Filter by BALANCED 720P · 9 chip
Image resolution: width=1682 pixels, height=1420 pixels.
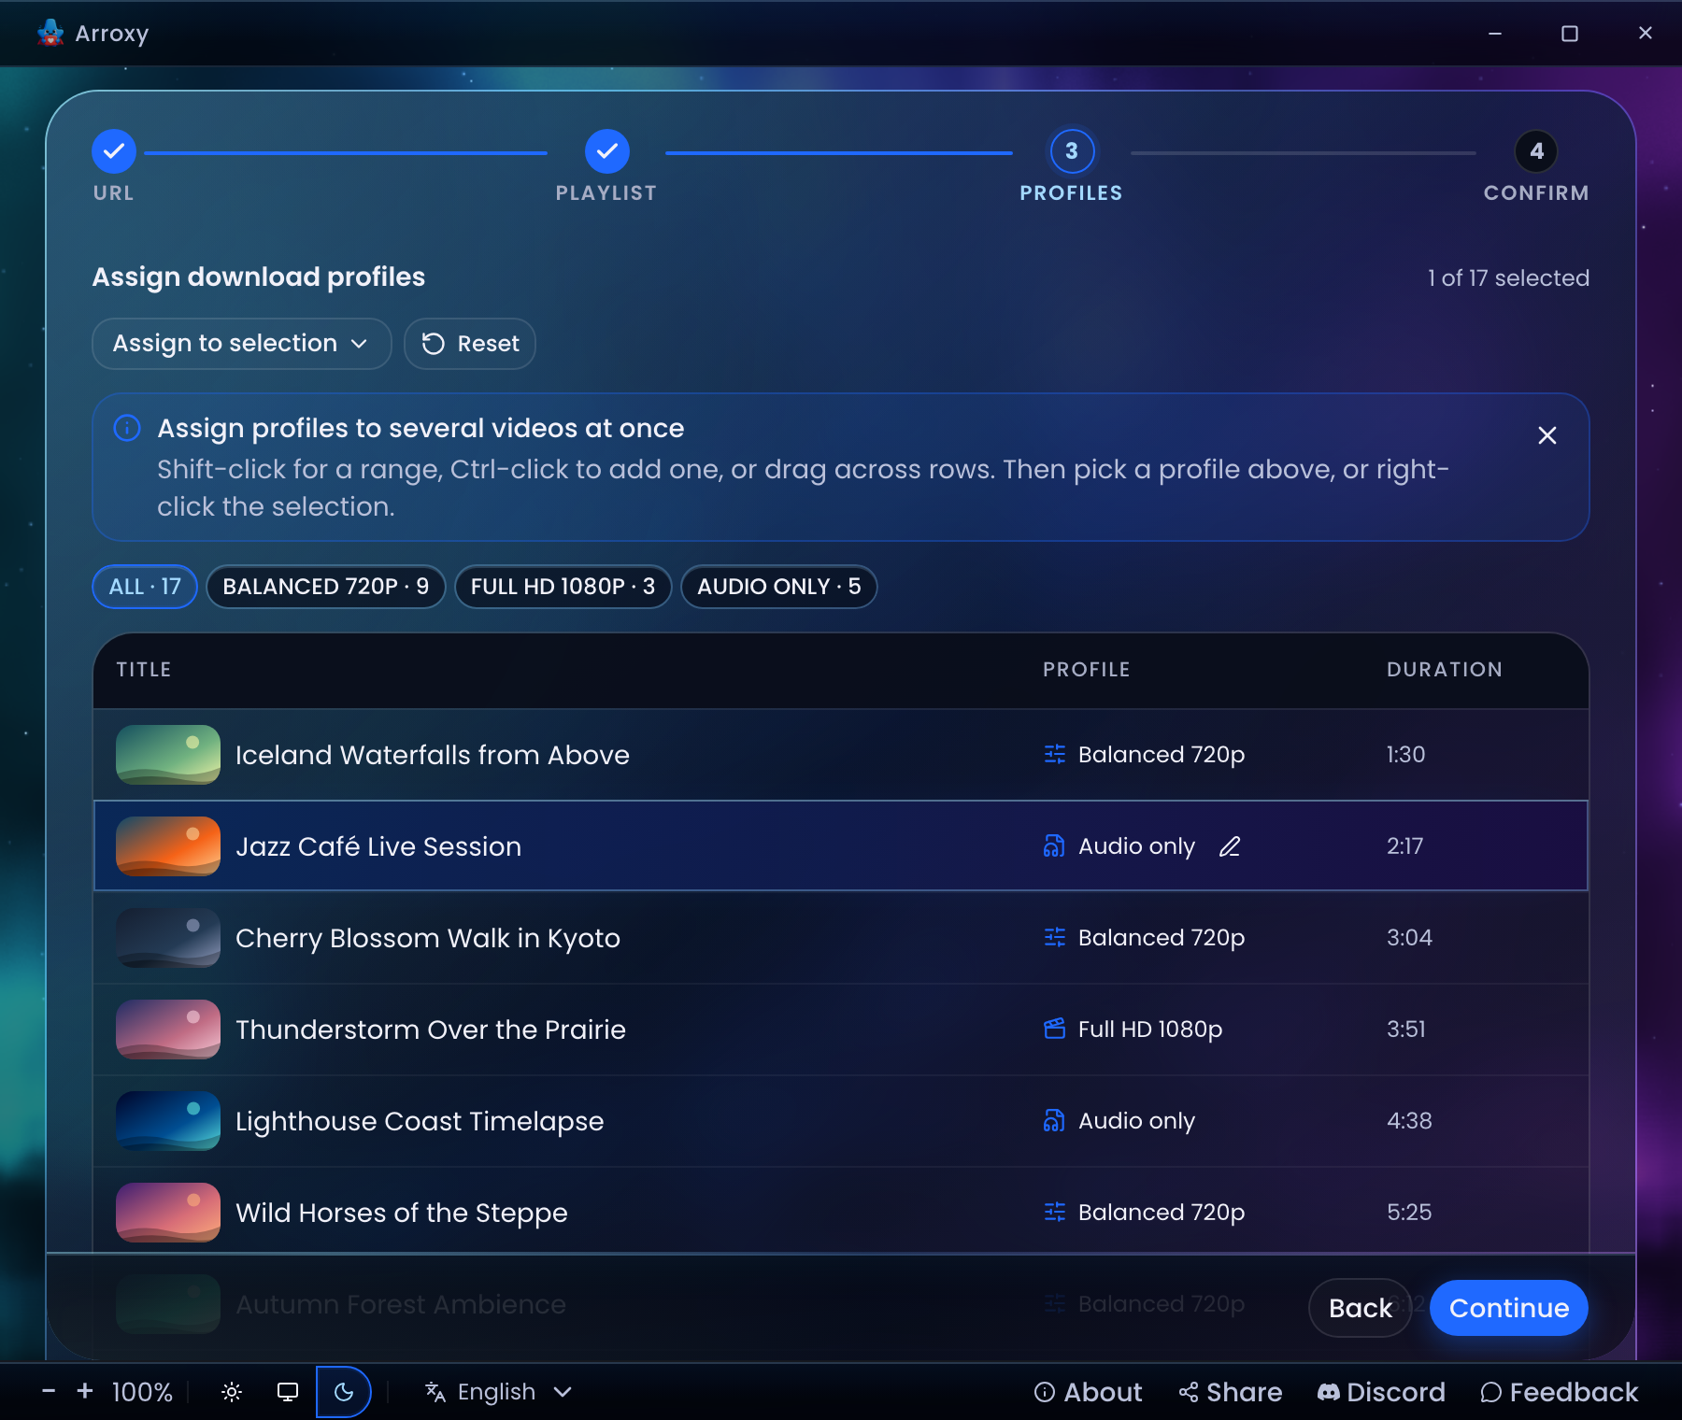click(326, 587)
